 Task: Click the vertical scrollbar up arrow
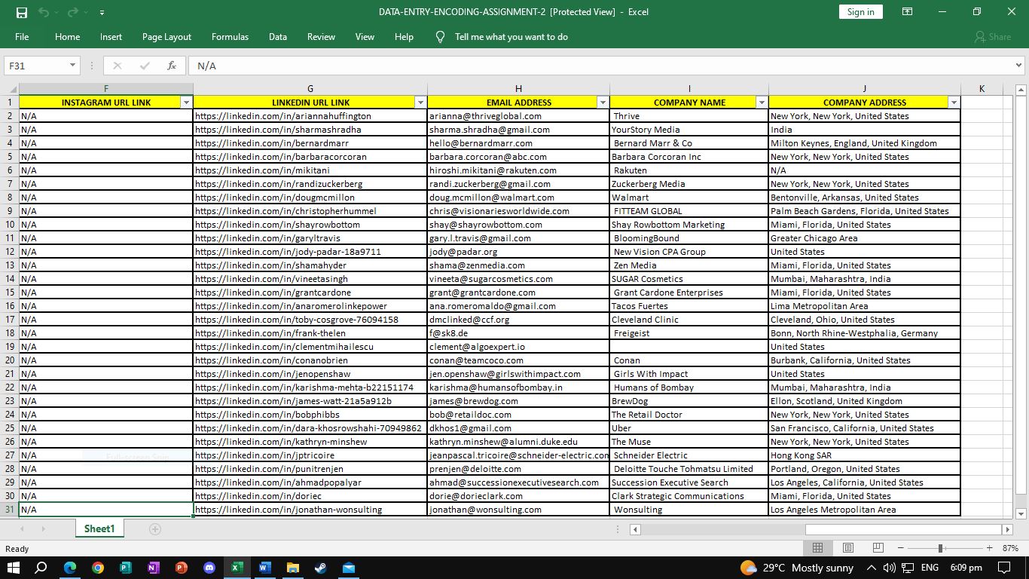[x=1021, y=89]
